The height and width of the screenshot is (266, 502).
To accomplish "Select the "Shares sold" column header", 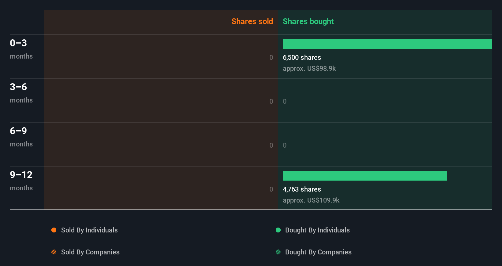I will point(252,21).
